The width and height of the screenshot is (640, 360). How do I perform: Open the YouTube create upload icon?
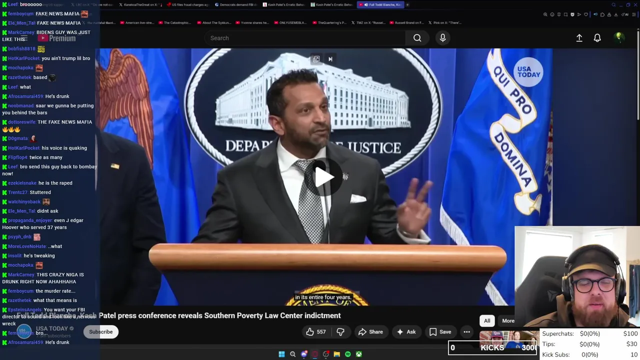[579, 38]
